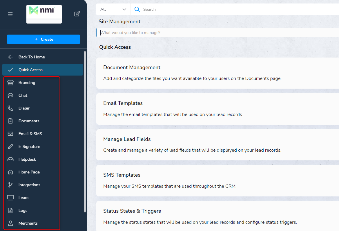This screenshot has width=339, height=231.
Task: Open the Status States & Triggers card
Action: pos(218,216)
